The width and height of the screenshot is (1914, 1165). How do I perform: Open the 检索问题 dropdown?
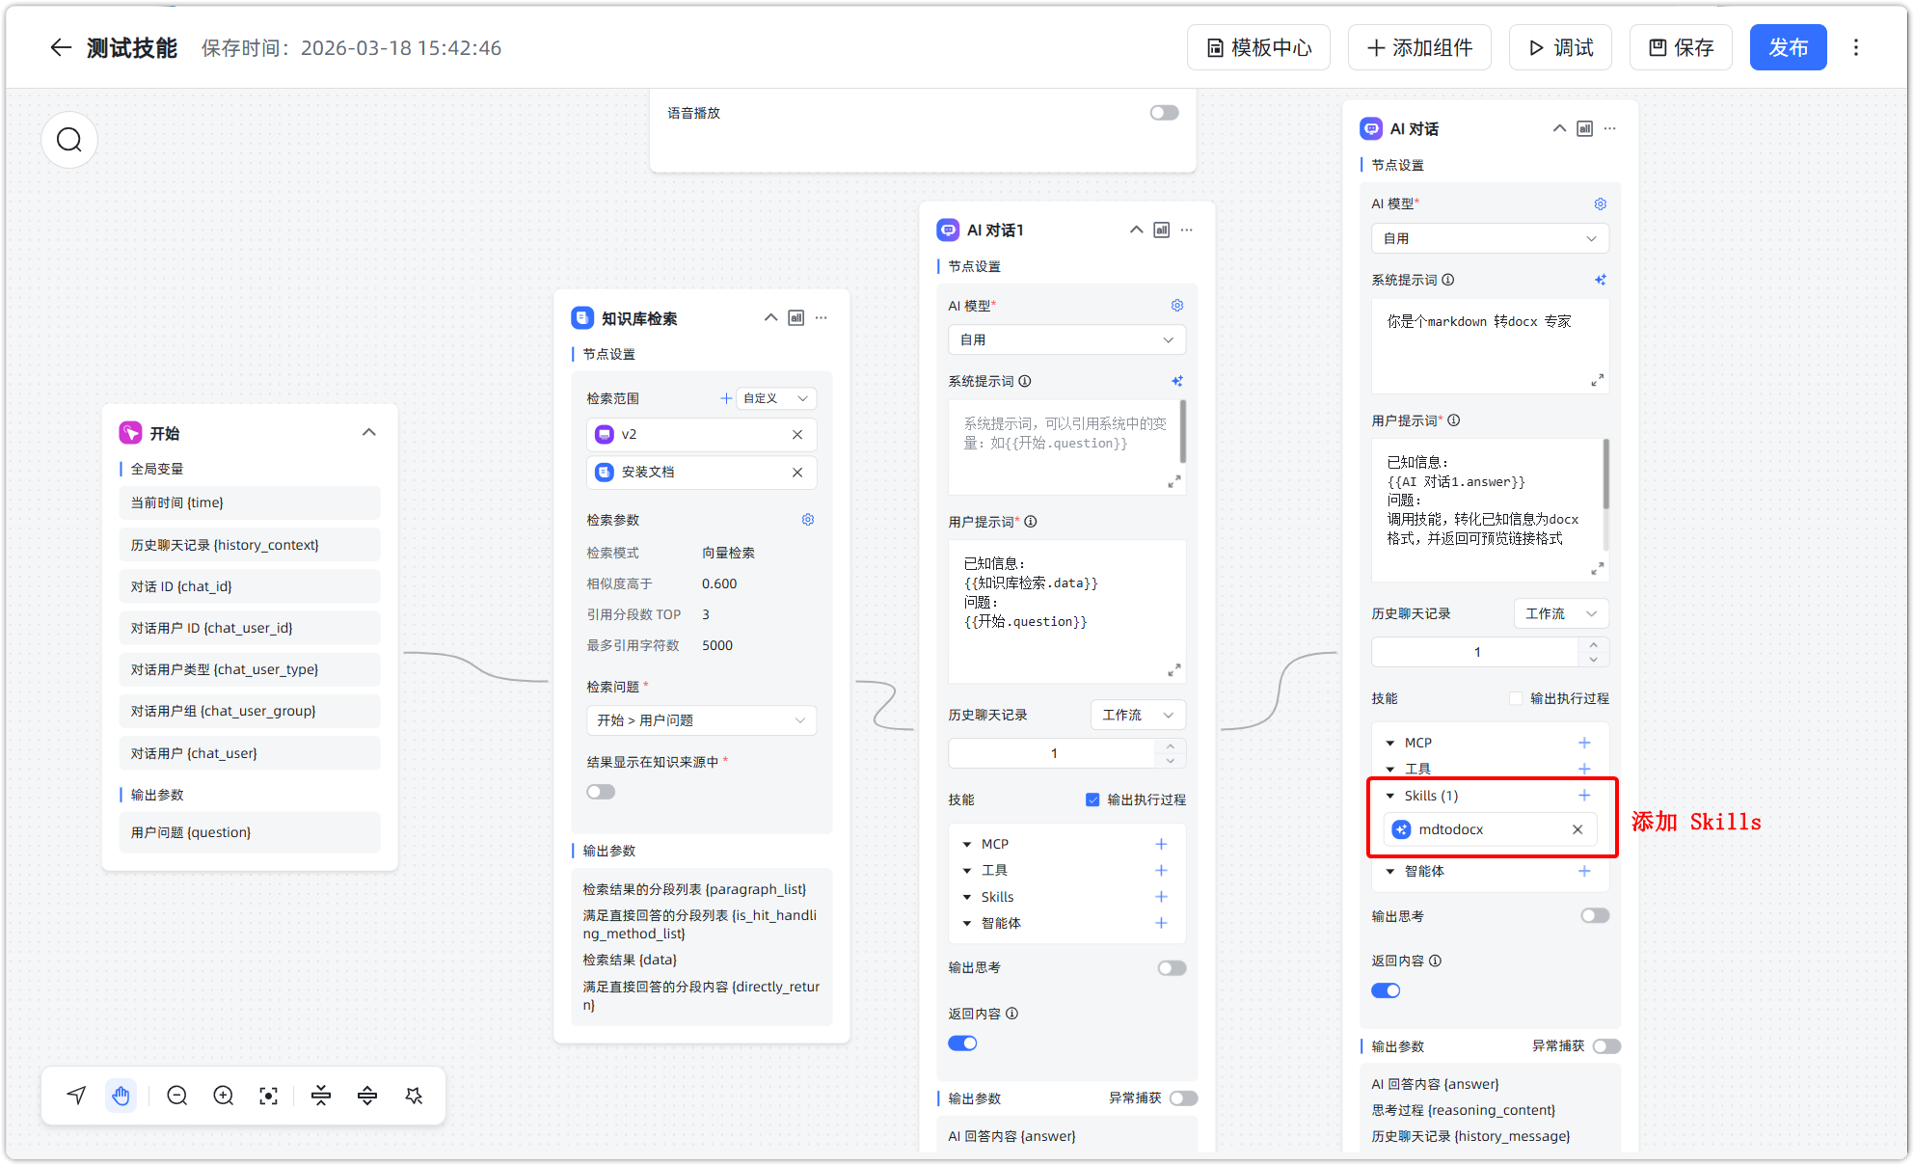[701, 720]
